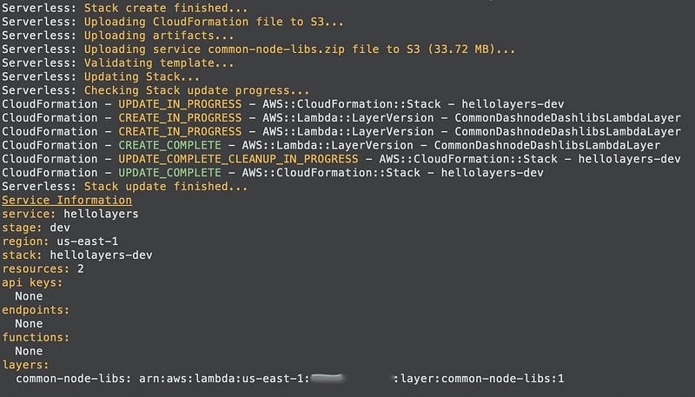Image resolution: width=695 pixels, height=397 pixels.
Task: Click the 'endpoints:' label
Action: click(36, 310)
